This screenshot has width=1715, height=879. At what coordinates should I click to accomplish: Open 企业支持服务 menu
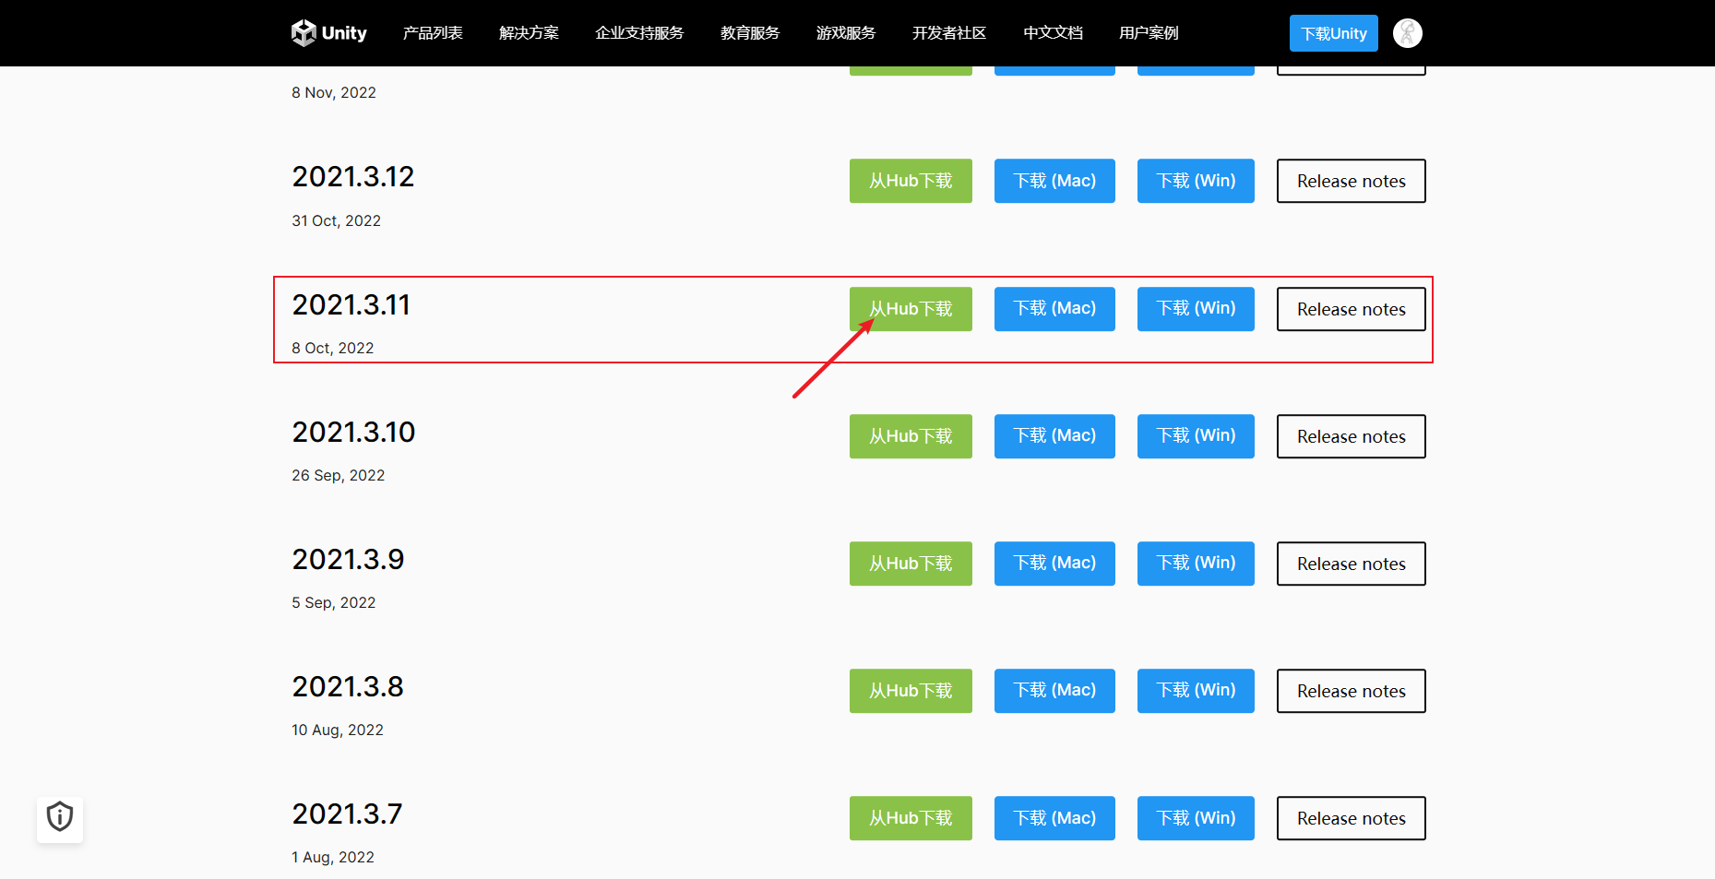point(639,33)
